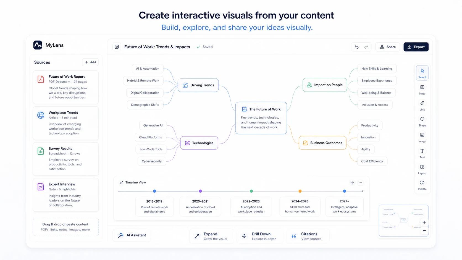
Task: Select the Digital Collaboration node
Action: [x=145, y=93]
